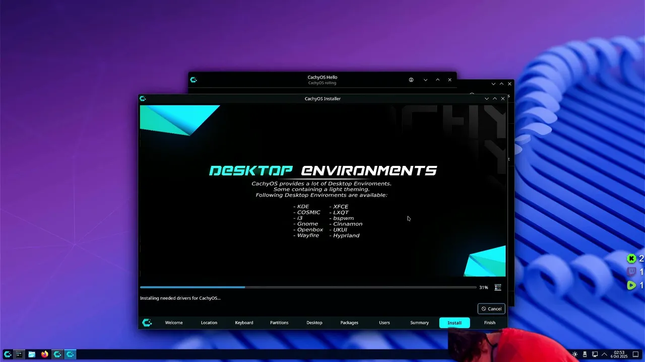645x362 pixels.
Task: Click 'Hyprland' in the desktop list
Action: (x=346, y=235)
